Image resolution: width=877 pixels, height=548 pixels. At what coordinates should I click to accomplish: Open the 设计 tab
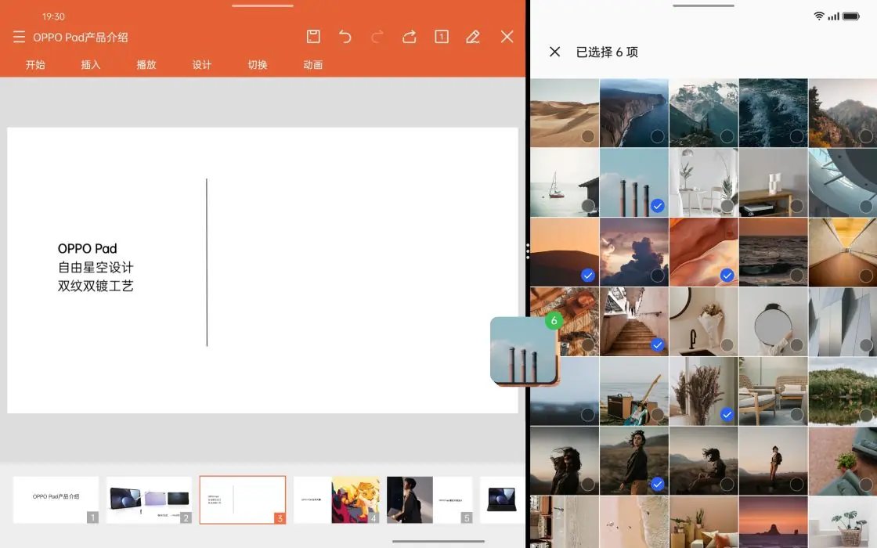202,65
